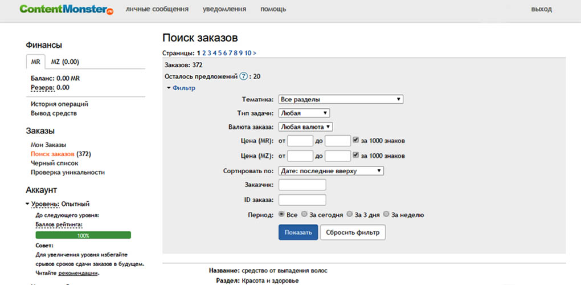Open the Сортировать по dropdown
The height and width of the screenshot is (285, 581).
tap(331, 171)
